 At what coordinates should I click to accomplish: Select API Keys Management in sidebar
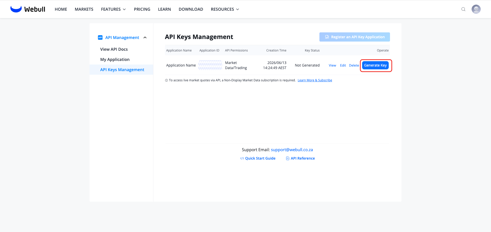(x=122, y=70)
